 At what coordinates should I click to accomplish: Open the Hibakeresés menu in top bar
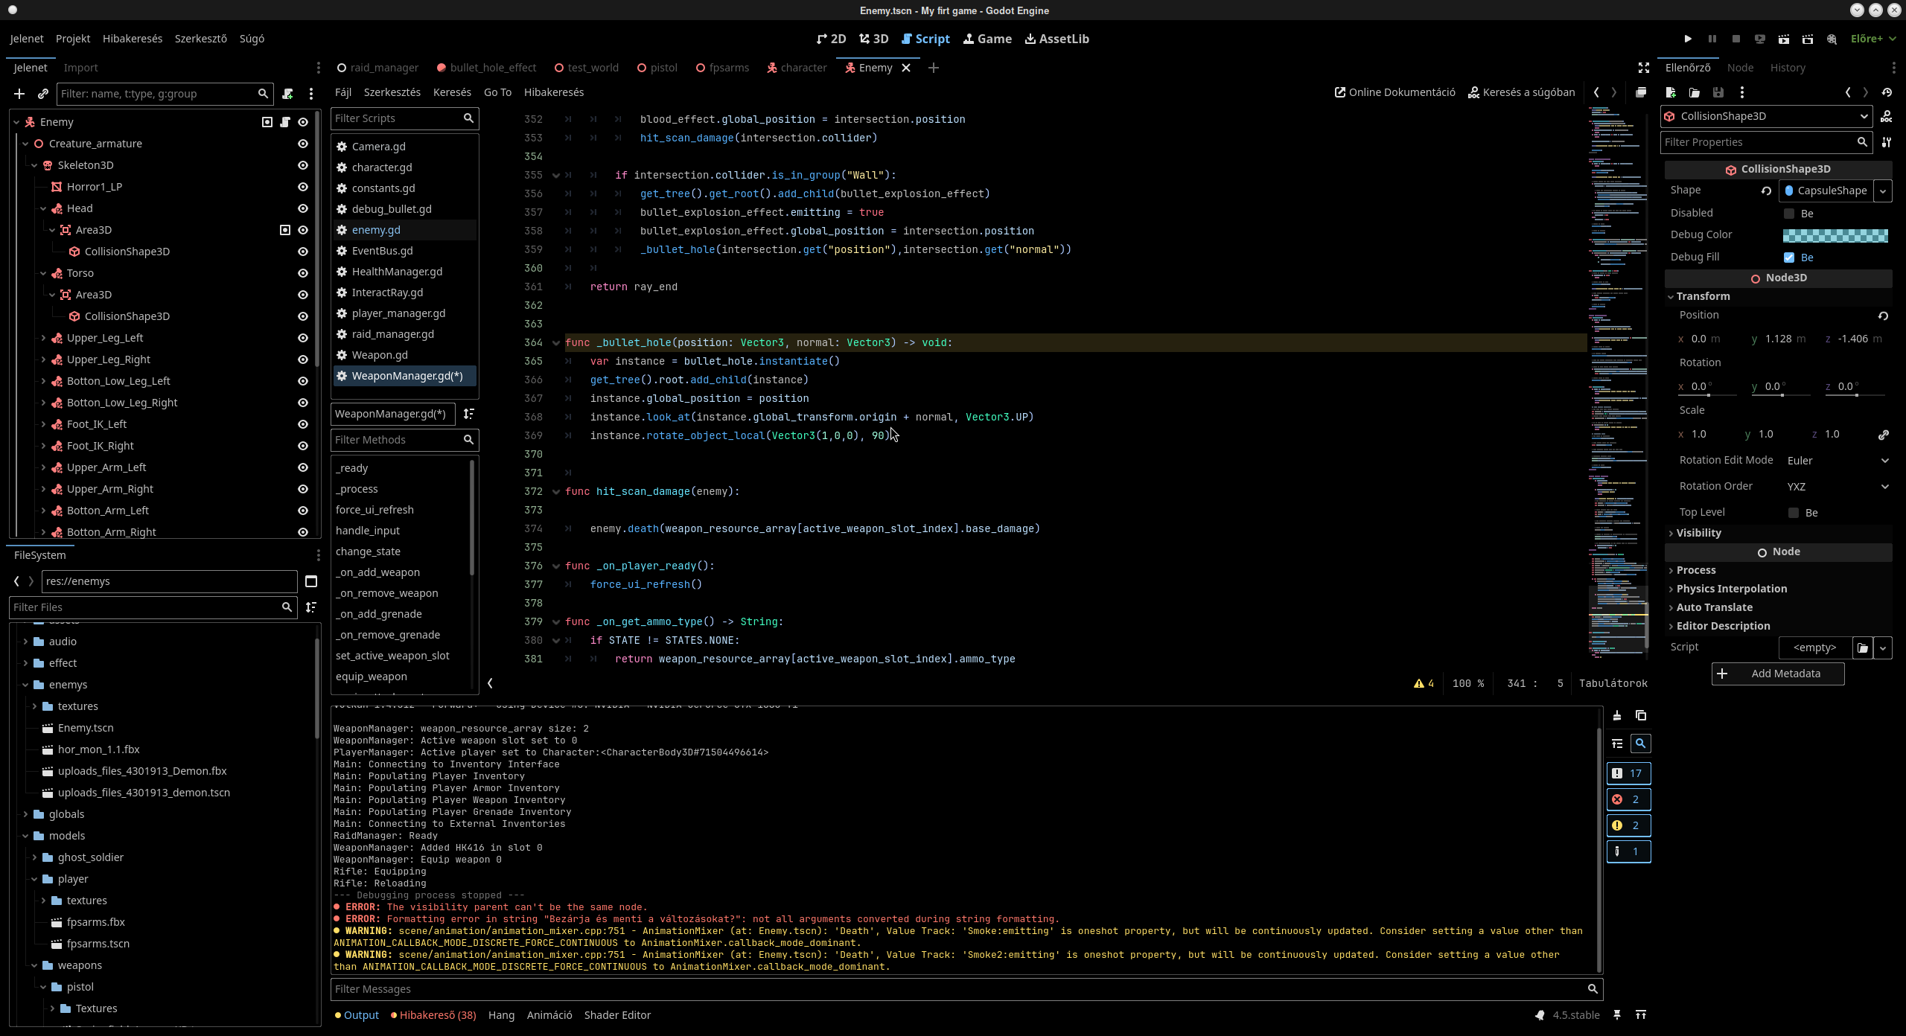133,39
